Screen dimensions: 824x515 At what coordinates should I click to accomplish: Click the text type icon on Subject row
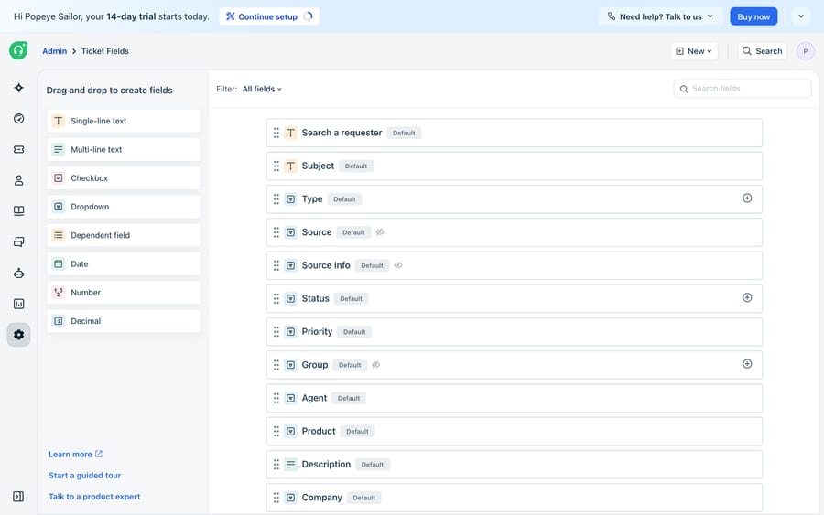(290, 166)
